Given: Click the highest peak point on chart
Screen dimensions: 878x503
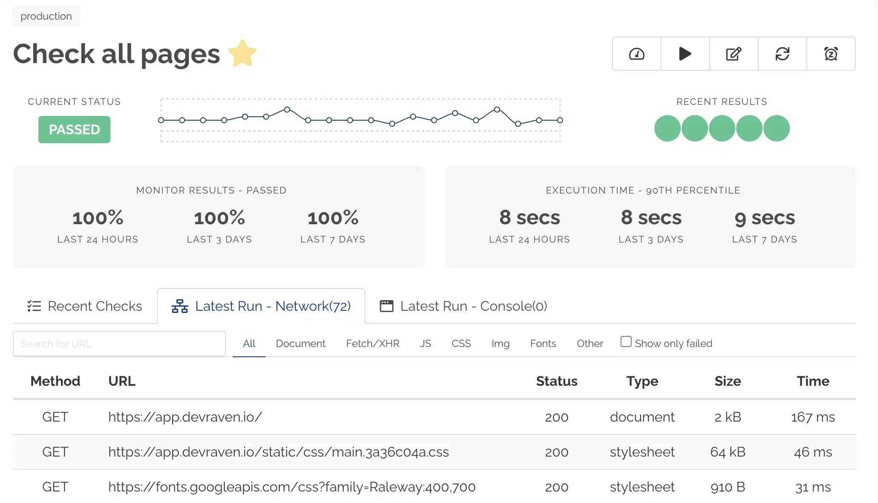Looking at the screenshot, I should [287, 110].
